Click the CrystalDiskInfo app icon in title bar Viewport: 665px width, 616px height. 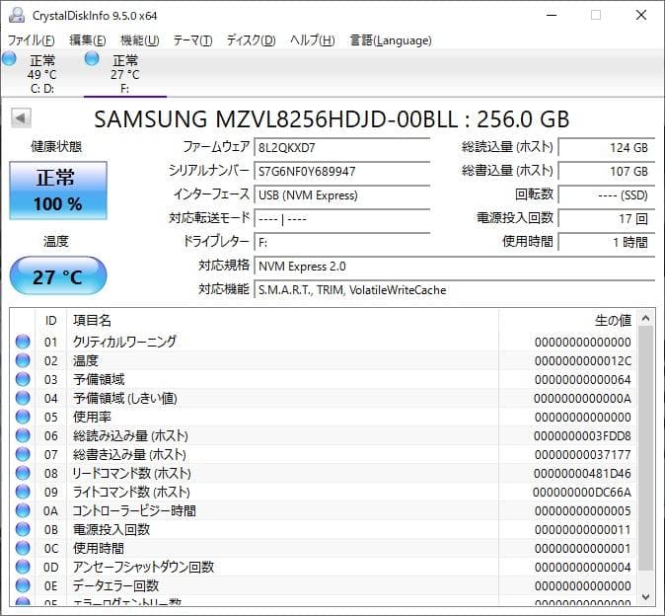click(17, 15)
